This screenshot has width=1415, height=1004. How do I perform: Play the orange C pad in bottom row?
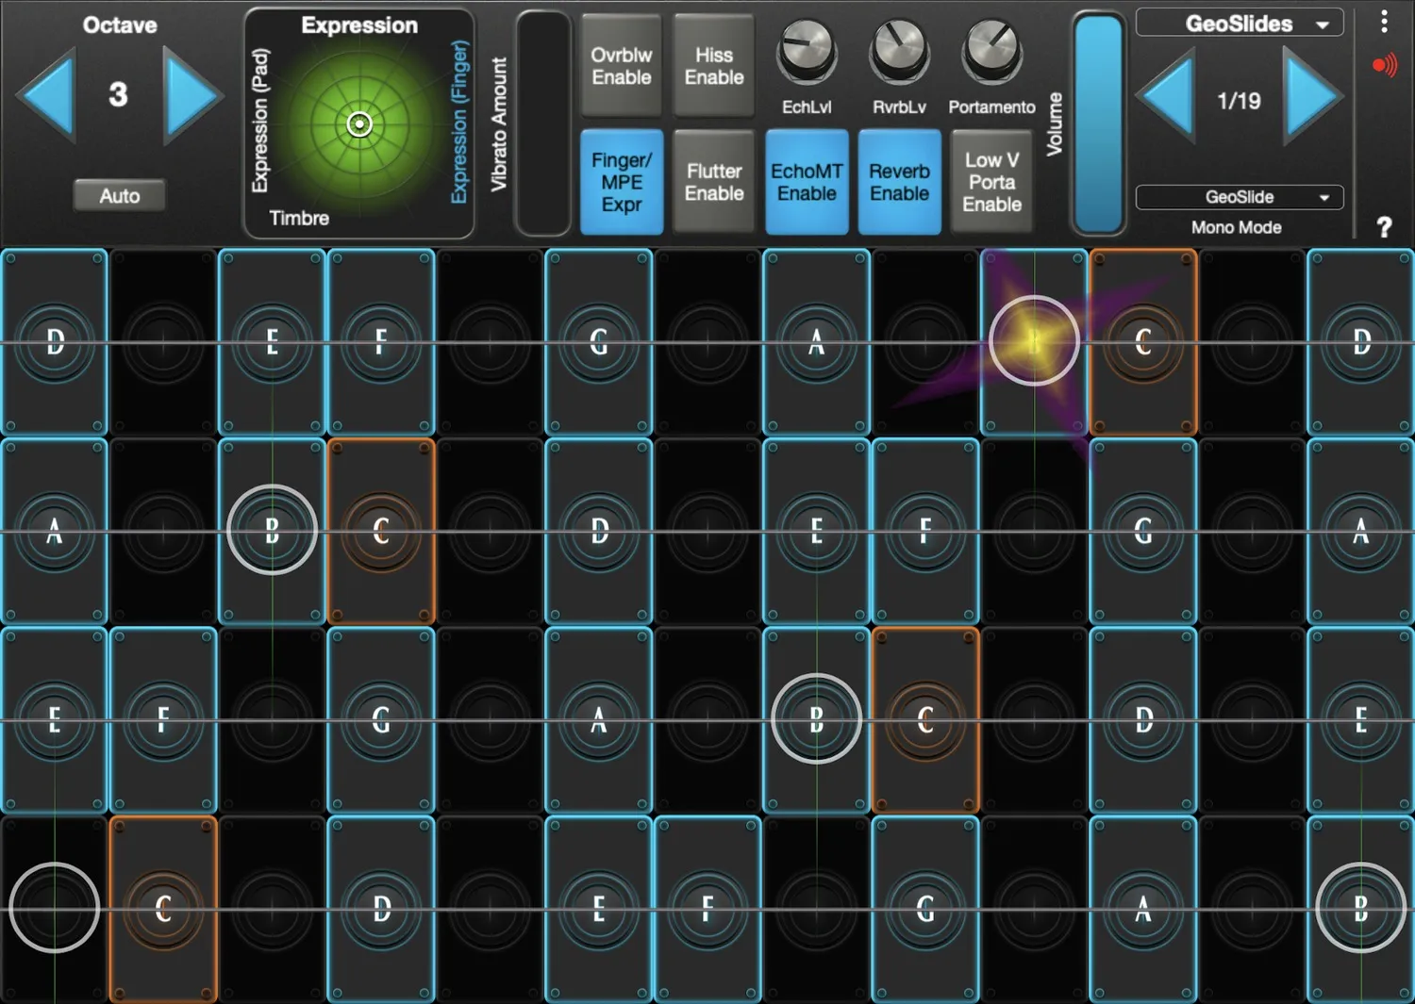163,909
